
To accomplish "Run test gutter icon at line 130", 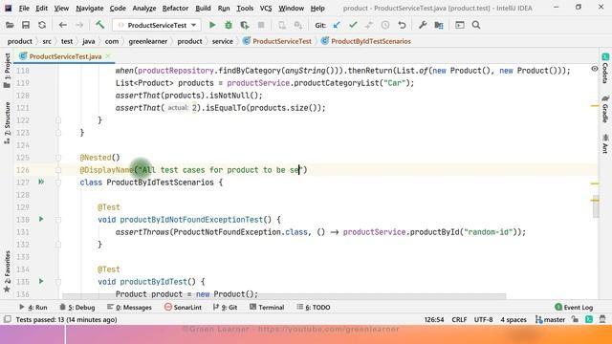I will click(x=41, y=219).
